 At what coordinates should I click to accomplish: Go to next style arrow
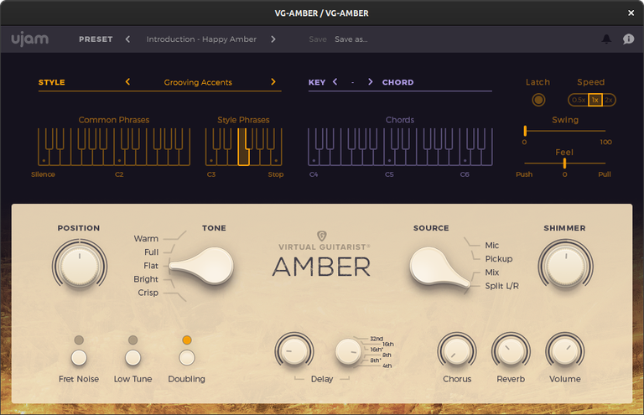[273, 81]
